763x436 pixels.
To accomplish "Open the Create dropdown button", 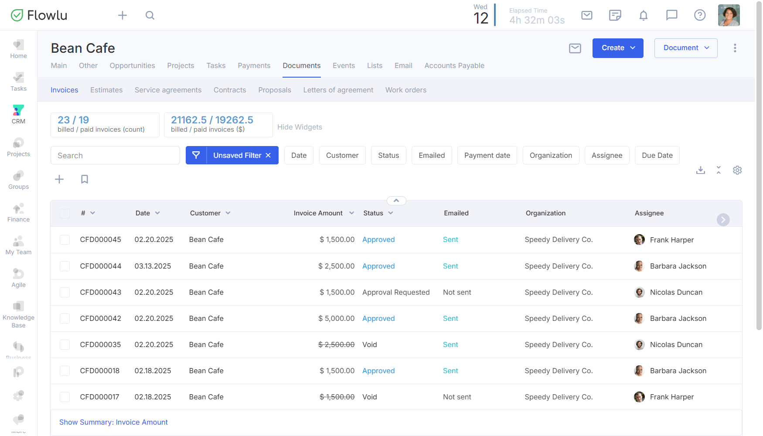I will pyautogui.click(x=618, y=48).
